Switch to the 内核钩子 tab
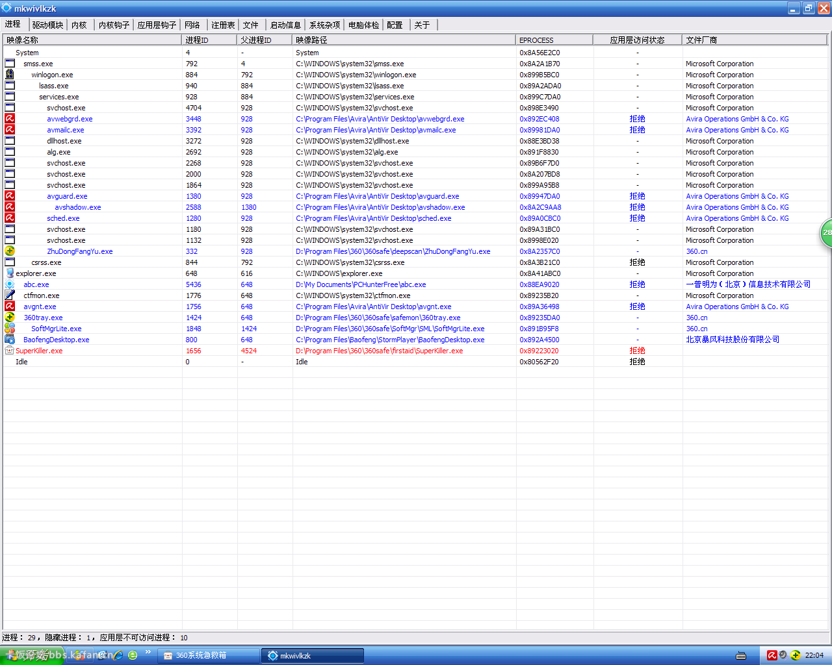The height and width of the screenshot is (665, 832). pyautogui.click(x=114, y=25)
